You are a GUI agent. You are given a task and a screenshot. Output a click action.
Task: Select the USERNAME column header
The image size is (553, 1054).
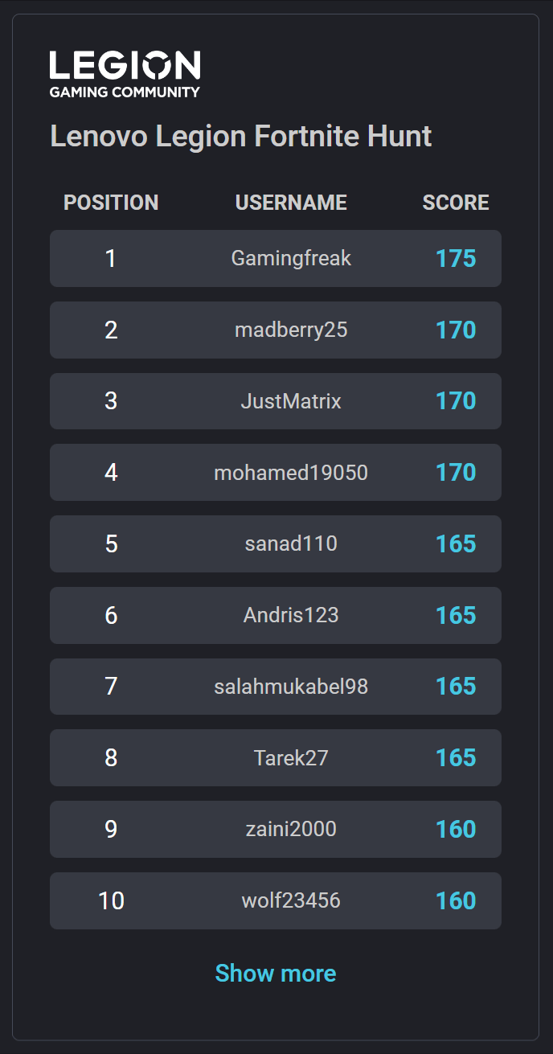[291, 203]
